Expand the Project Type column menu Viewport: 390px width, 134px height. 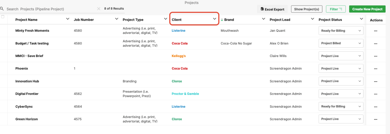coord(165,19)
